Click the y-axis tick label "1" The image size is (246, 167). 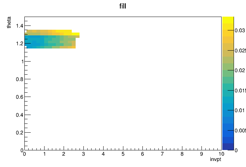[x=22, y=62]
